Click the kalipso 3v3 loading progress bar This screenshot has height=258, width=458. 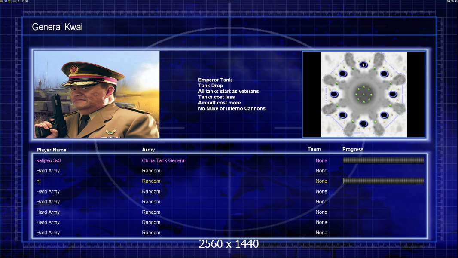point(383,160)
